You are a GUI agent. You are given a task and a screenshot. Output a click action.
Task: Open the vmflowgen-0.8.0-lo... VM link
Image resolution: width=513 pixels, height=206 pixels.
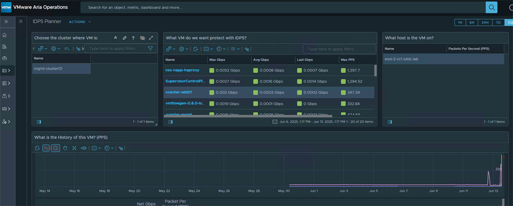click(x=184, y=103)
